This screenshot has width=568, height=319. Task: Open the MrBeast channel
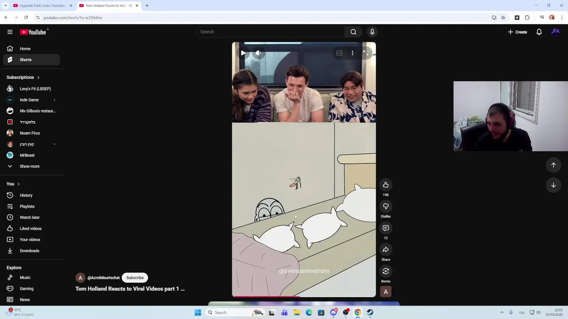point(32,155)
